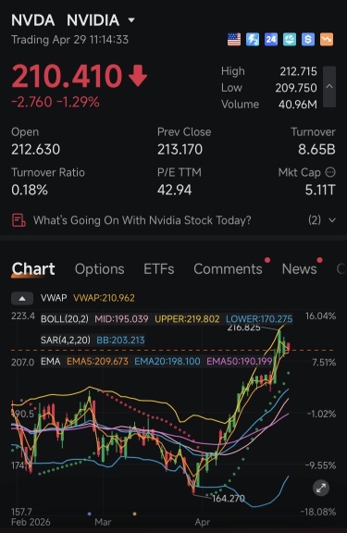
Task: Expand the news headlines (2) chevron
Action: click(332, 220)
